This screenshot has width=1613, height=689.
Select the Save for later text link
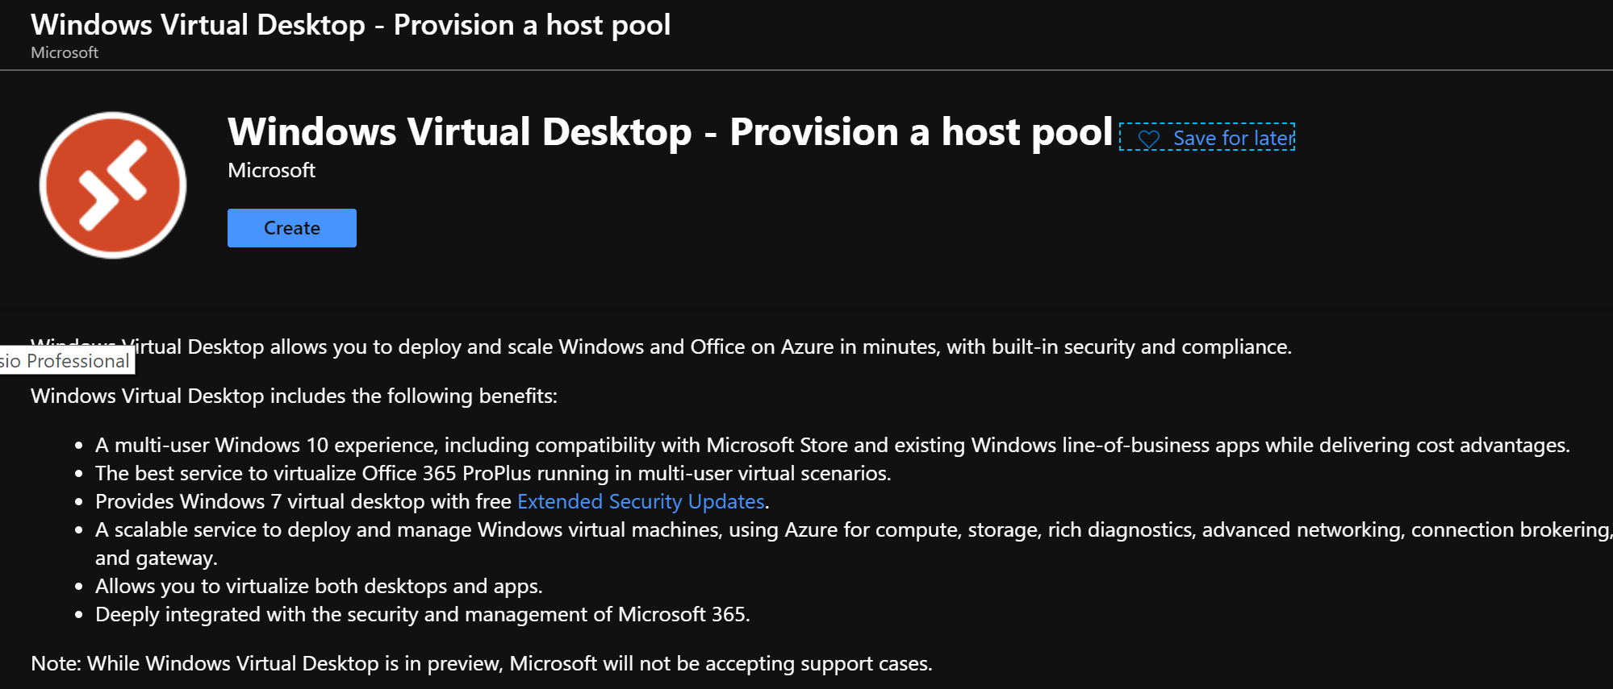(1234, 139)
